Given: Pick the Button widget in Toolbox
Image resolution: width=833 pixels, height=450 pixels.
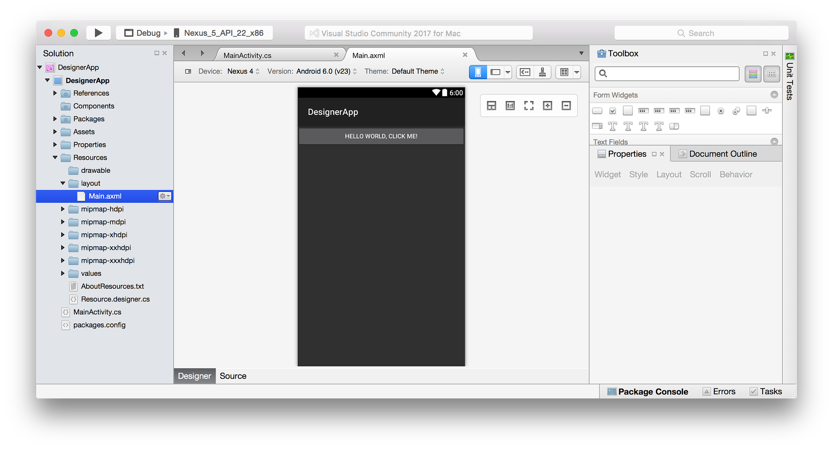Looking at the screenshot, I should coord(597,111).
